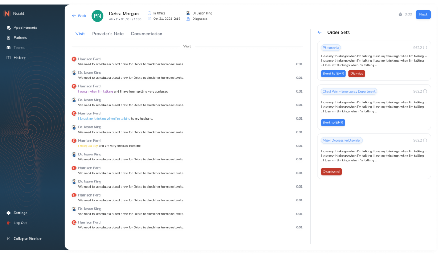The width and height of the screenshot is (441, 256).
Task: Open the History section
Action: click(19, 58)
